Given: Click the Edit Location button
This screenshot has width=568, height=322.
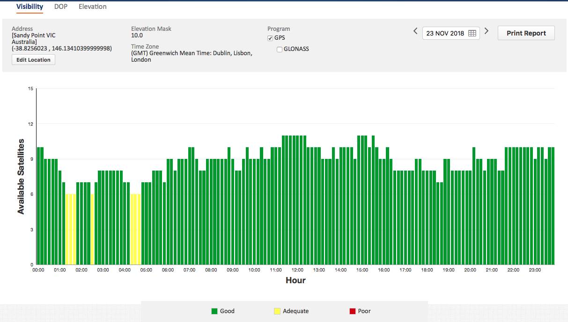Looking at the screenshot, I should pos(33,60).
